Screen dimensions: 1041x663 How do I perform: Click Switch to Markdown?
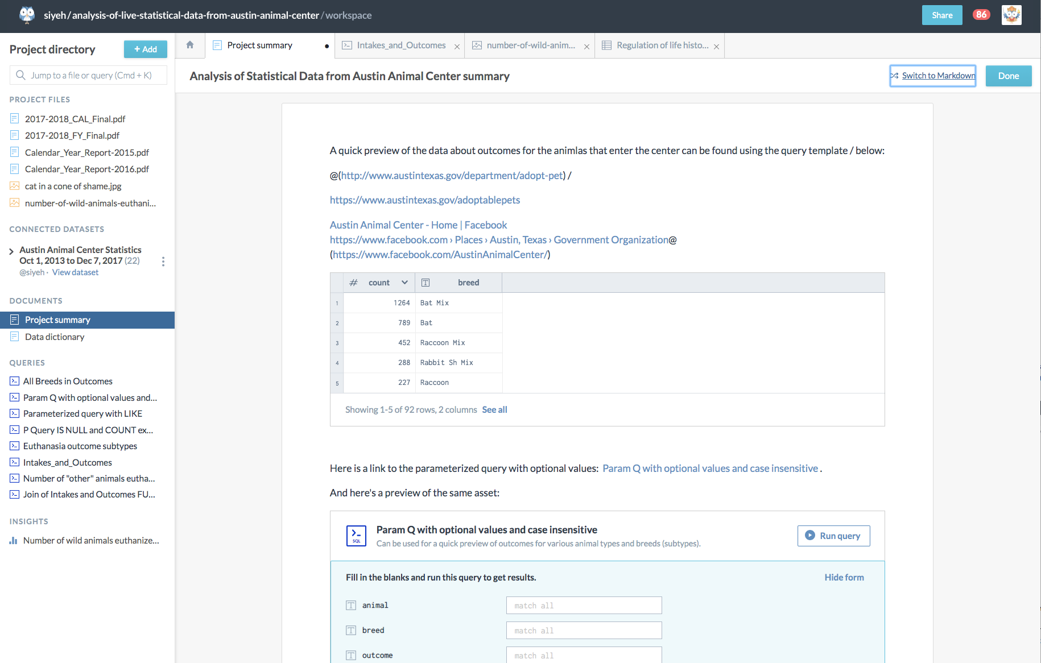pos(933,76)
